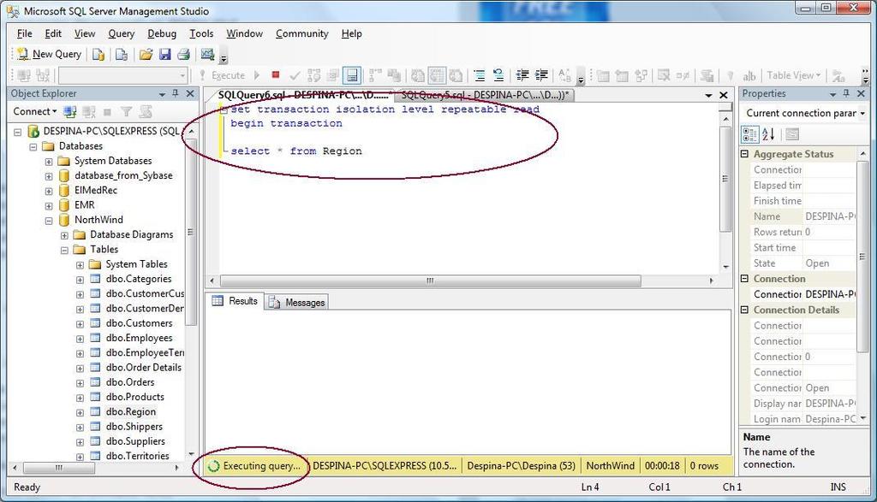
Task: Select the dbo.Shippers table
Action: tap(134, 427)
